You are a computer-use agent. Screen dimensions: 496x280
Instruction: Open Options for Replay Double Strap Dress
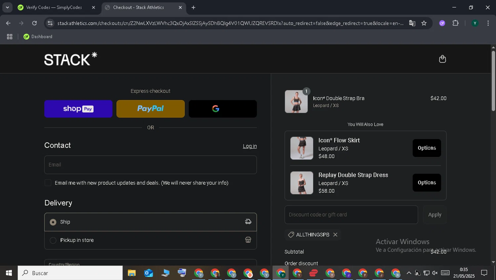tap(427, 182)
